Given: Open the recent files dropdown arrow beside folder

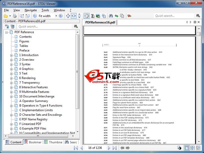Looking at the screenshot, I should [x=10, y=16].
